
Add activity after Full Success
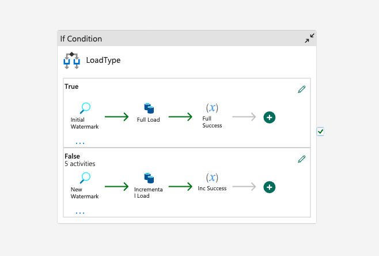[270, 118]
